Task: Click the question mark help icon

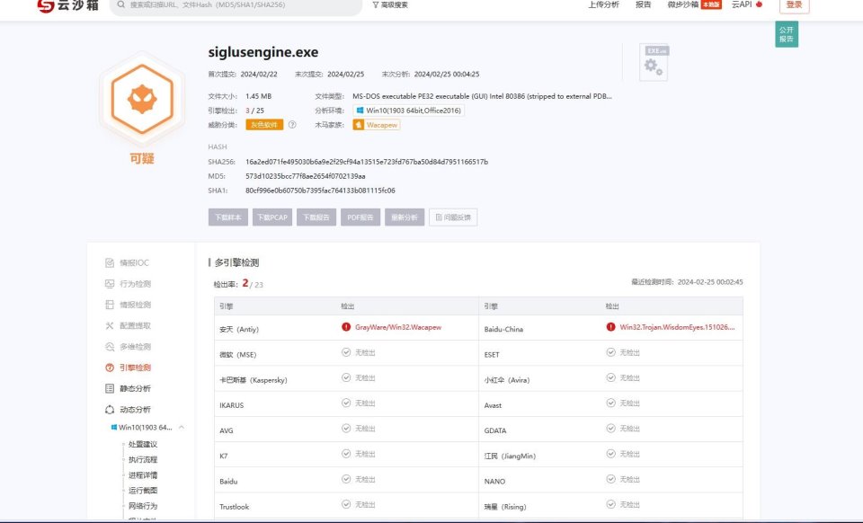Action: pos(292,125)
